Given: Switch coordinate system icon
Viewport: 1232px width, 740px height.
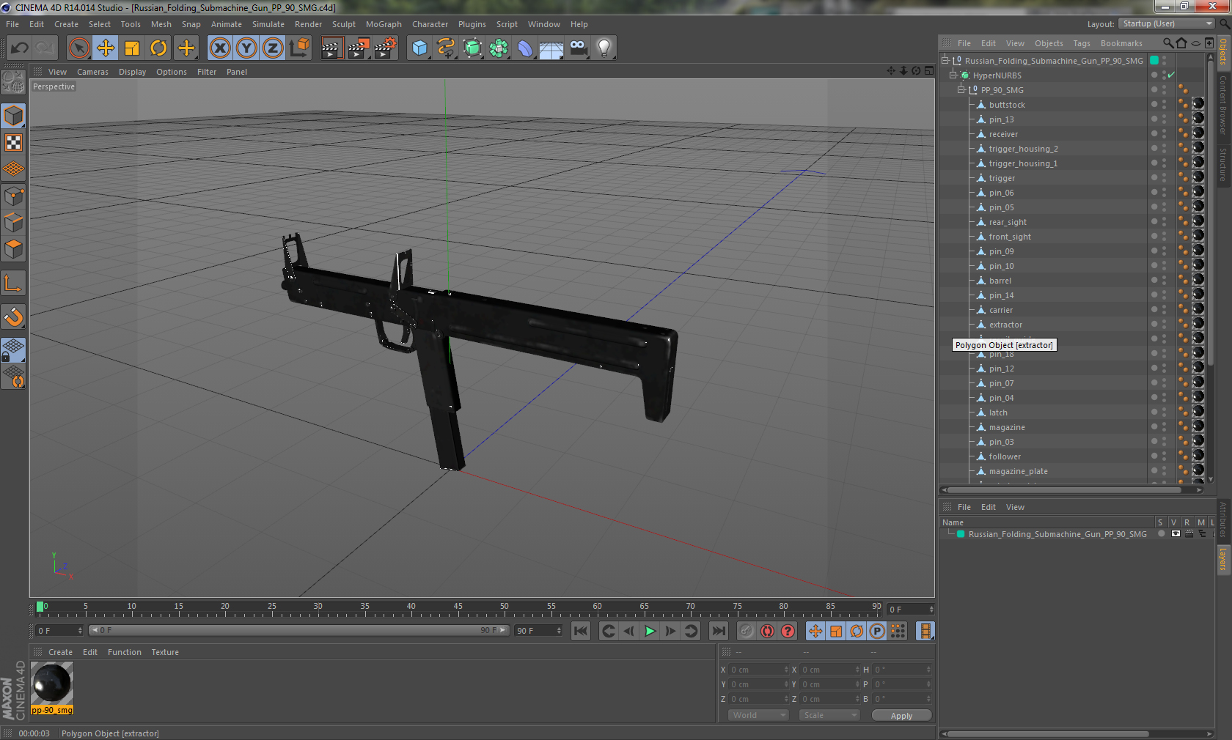Looking at the screenshot, I should (x=299, y=48).
